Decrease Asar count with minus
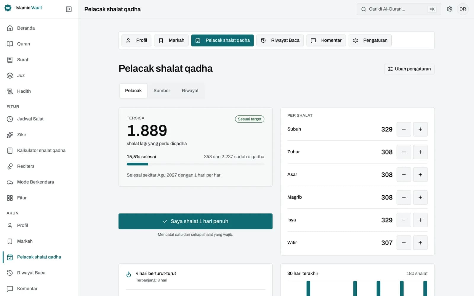The height and width of the screenshot is (296, 474). [x=404, y=175]
